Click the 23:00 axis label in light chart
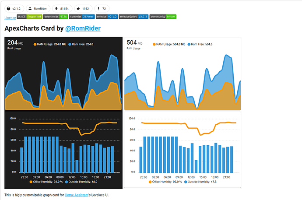This screenshot has height=200, width=302. click(x=144, y=177)
